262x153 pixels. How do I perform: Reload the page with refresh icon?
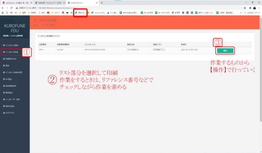[x=11, y=8]
